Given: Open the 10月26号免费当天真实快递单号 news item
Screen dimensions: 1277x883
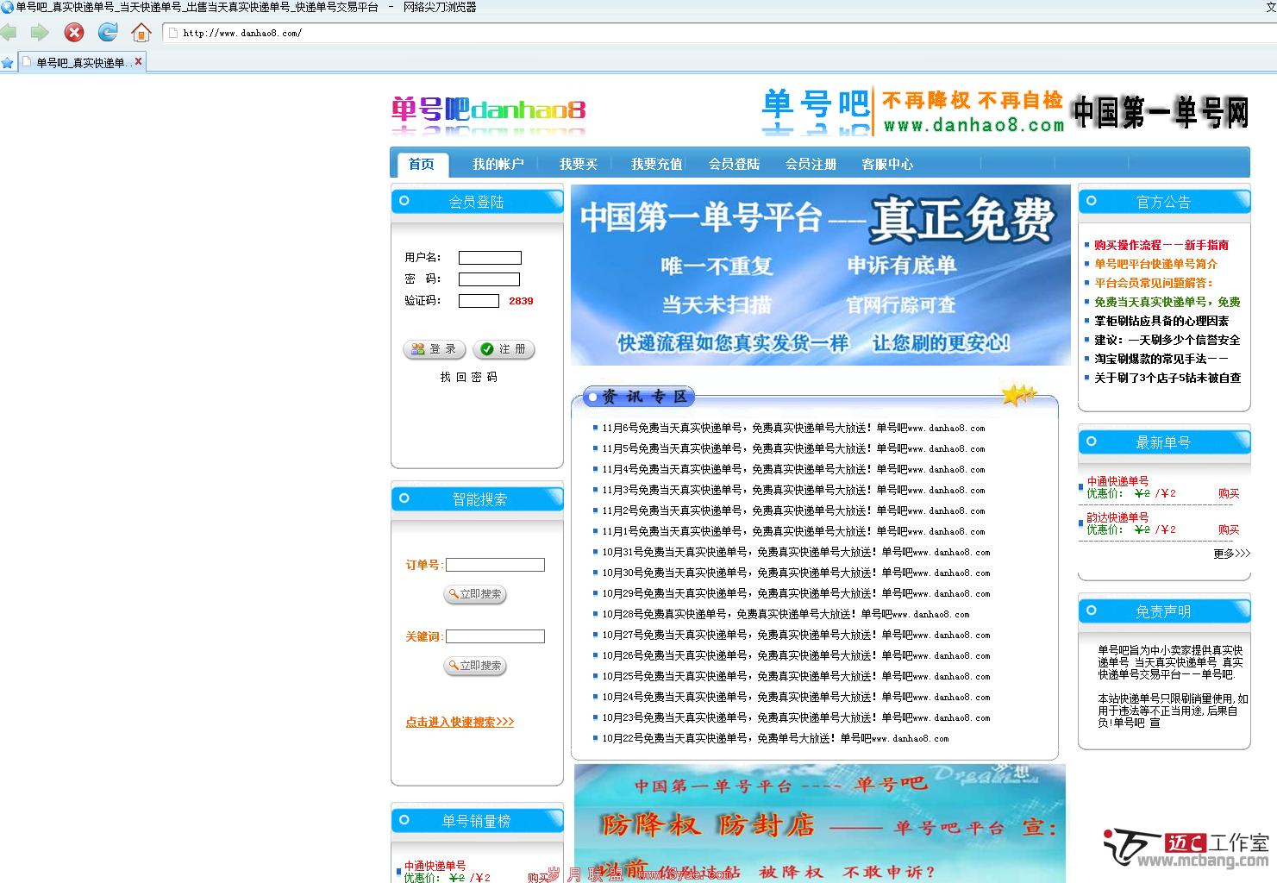Looking at the screenshot, I should (796, 655).
